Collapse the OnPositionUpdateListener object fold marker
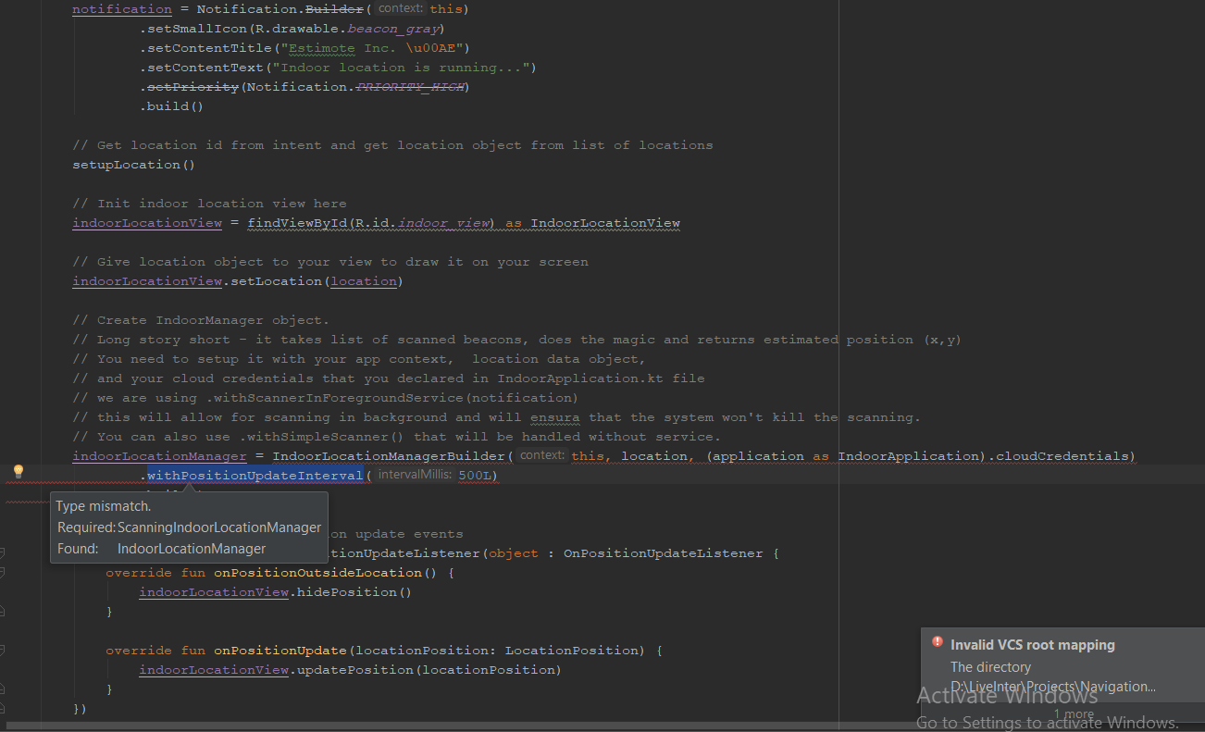The width and height of the screenshot is (1205, 732). pyautogui.click(x=3, y=553)
